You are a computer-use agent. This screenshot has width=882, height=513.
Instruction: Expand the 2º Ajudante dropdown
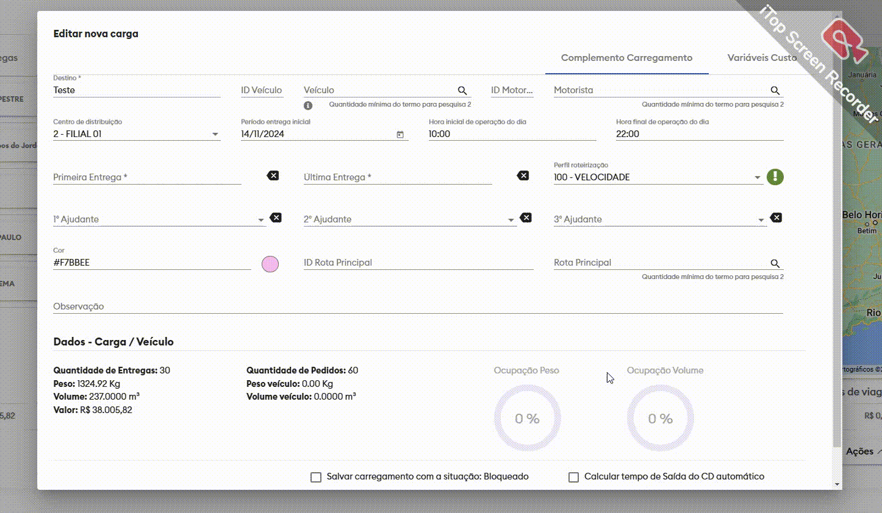[511, 220]
